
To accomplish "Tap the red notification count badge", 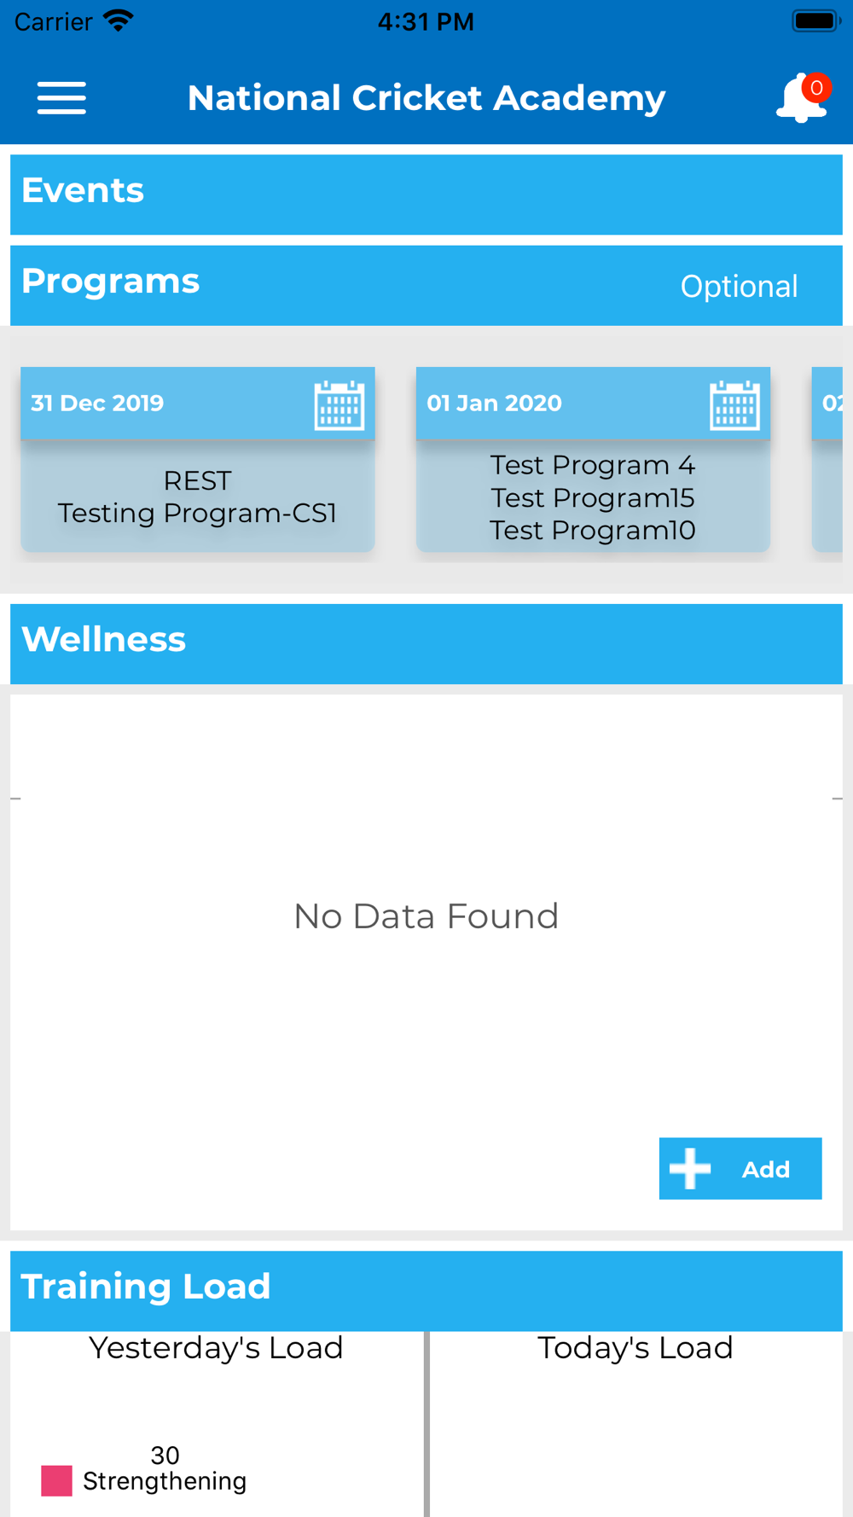I will point(816,88).
